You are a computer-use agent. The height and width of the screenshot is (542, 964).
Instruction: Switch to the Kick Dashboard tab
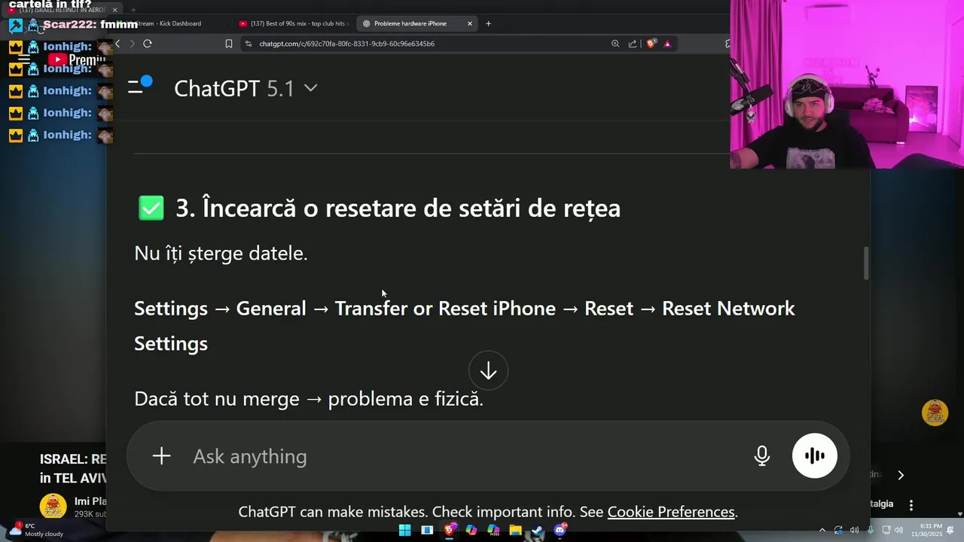(x=169, y=23)
